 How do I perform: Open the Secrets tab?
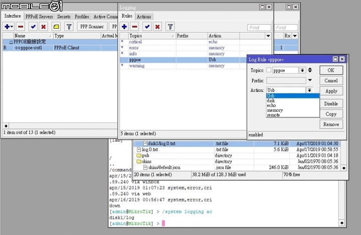(x=64, y=17)
